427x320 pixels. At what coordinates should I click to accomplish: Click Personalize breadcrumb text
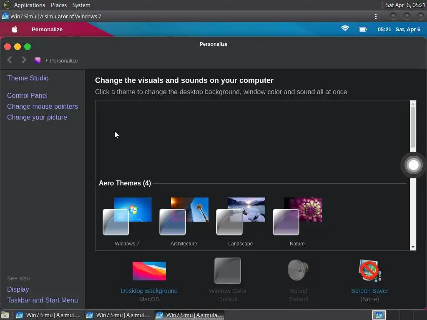tap(64, 61)
